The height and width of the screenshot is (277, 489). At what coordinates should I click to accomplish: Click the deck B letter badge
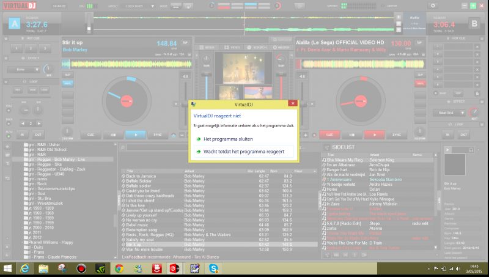point(474,24)
